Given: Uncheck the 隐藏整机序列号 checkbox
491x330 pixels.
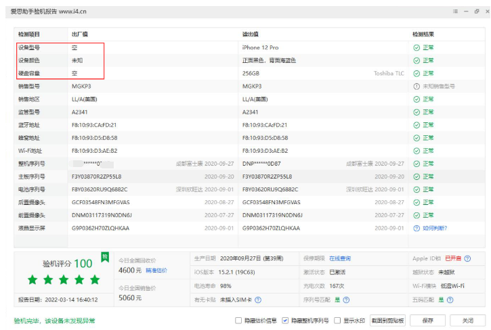Looking at the screenshot, I should [285, 321].
